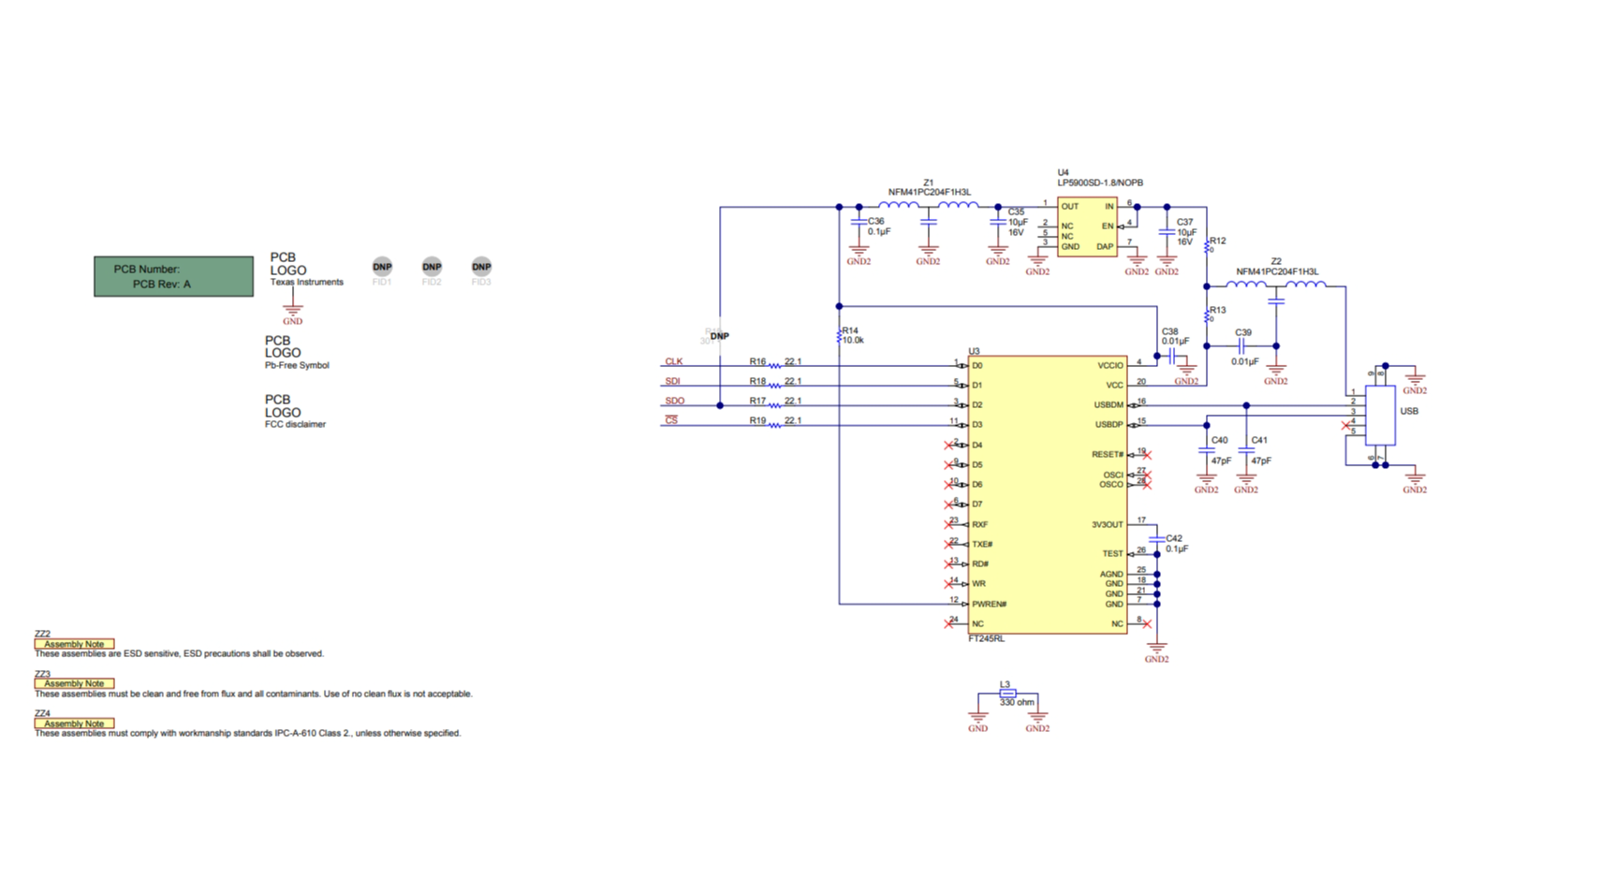
Task: Click the ZZ2 Assembly Note label
Action: pos(74,644)
